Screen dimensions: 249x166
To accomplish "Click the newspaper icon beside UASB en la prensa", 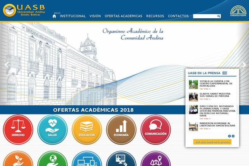I will [225, 73].
